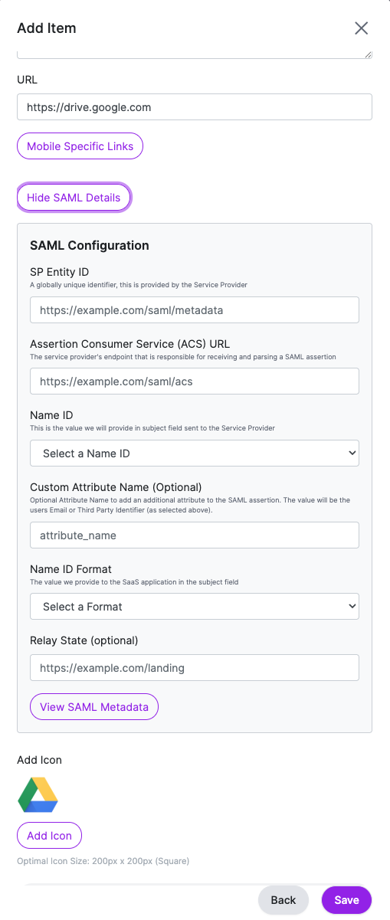390x920 pixels.
Task: Click the Custom Attribute Name (Optional) label
Action: point(116,487)
